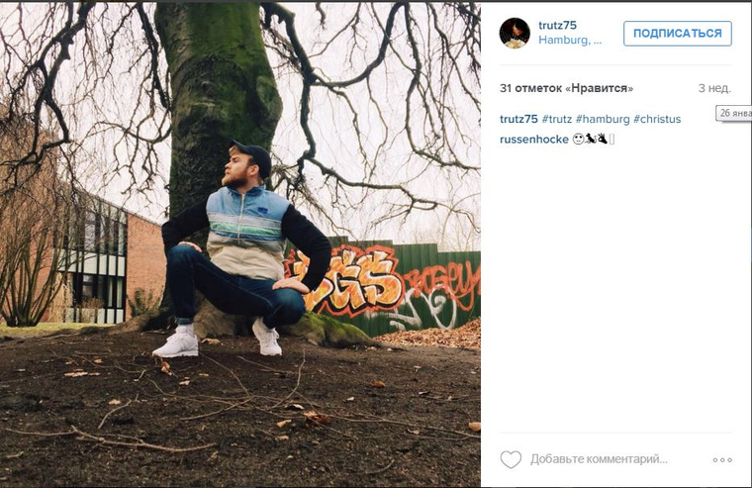The height and width of the screenshot is (488, 752).
Task: Open trutz75 username in the post header
Action: coord(557,26)
